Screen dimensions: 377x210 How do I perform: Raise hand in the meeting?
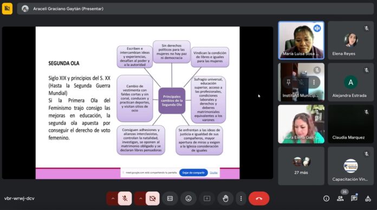(225, 199)
